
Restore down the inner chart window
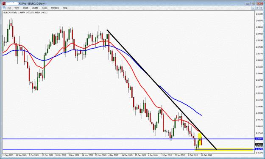pos(257,8)
